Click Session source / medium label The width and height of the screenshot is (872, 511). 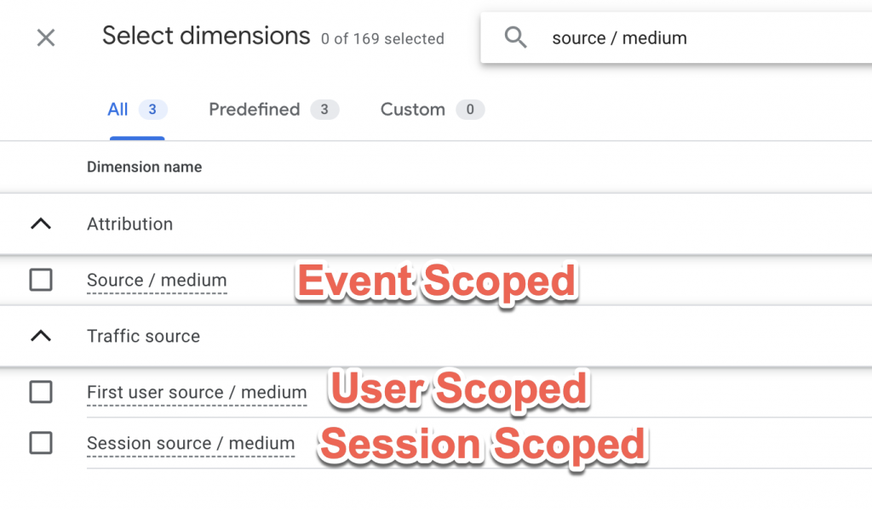[x=191, y=444]
